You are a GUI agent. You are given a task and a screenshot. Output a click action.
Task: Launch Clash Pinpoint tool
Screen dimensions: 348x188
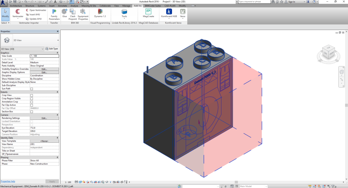click(x=72, y=12)
